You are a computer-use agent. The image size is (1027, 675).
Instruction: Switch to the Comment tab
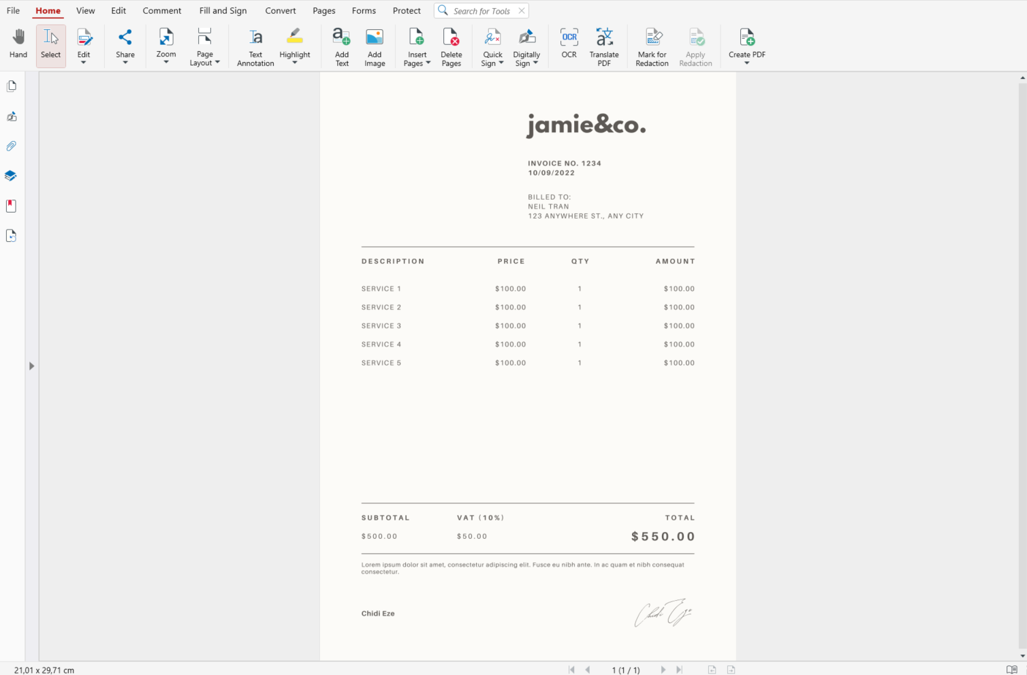162,10
